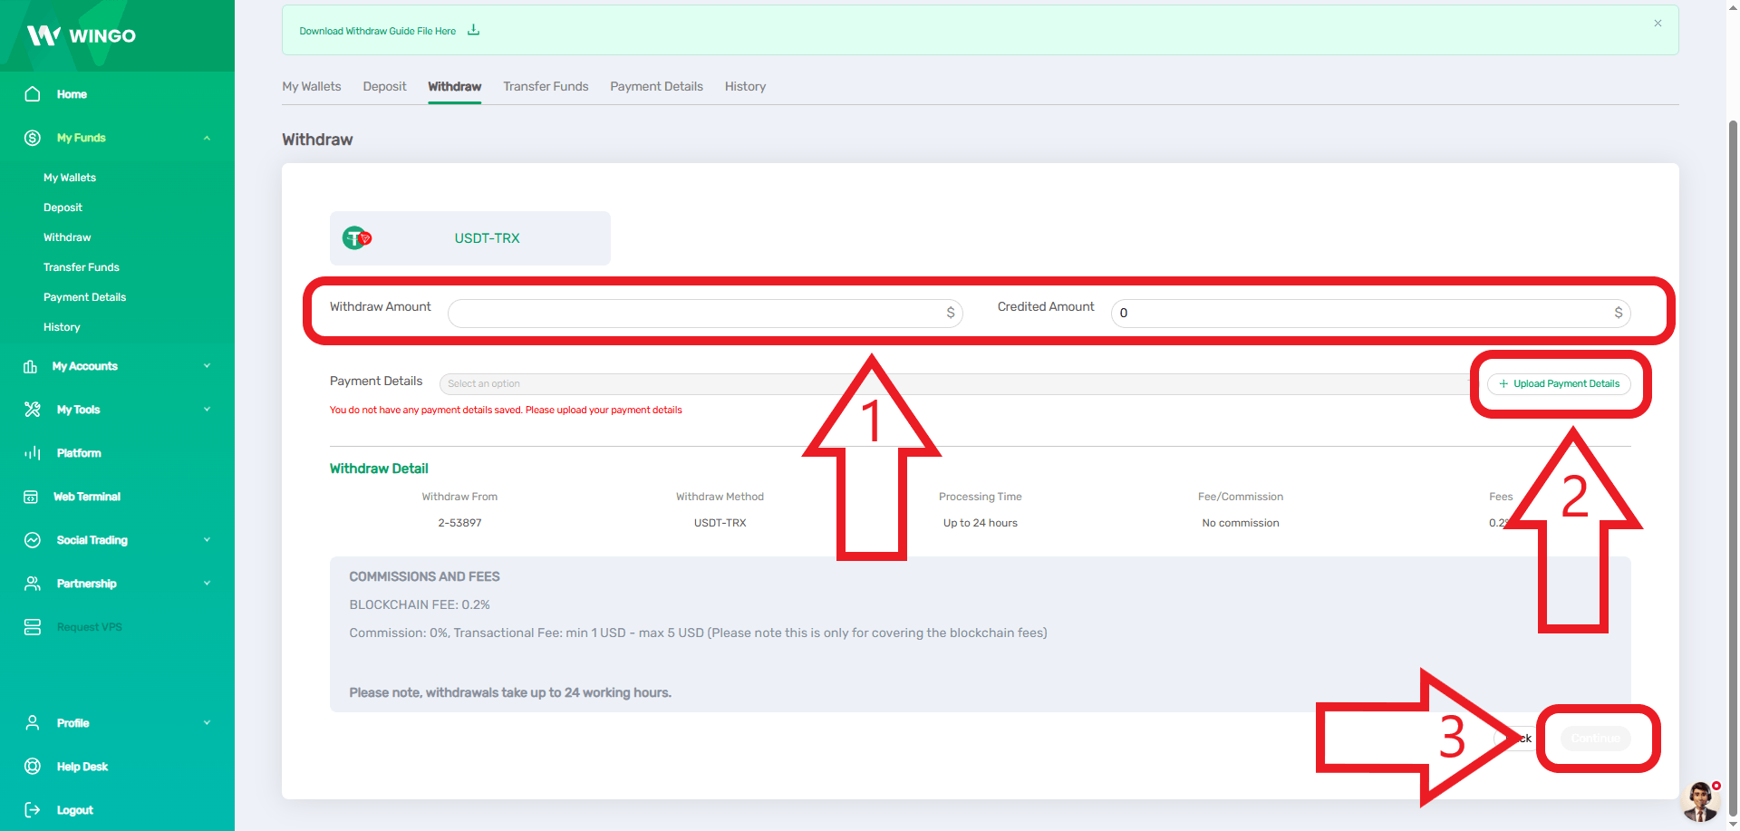Image resolution: width=1740 pixels, height=831 pixels.
Task: Click the Platform sidebar label
Action: pyautogui.click(x=79, y=453)
